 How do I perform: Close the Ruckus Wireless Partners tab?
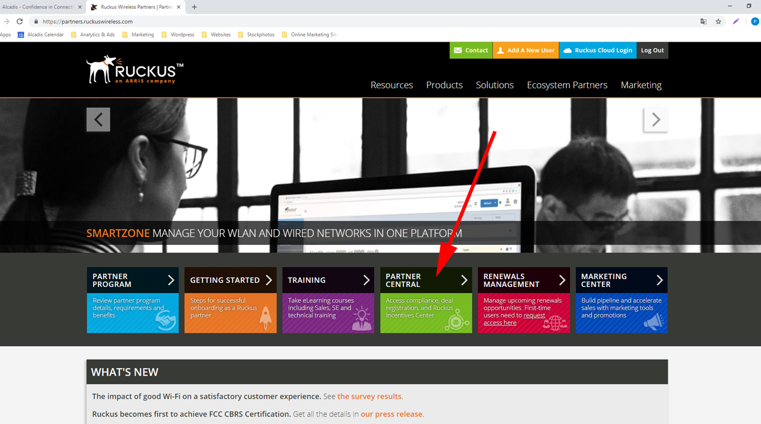click(x=179, y=7)
